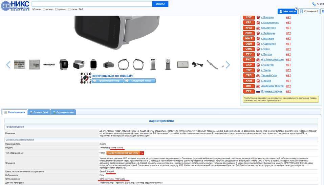
Task: Click the РЕУ store badge
Action: coord(249,54)
